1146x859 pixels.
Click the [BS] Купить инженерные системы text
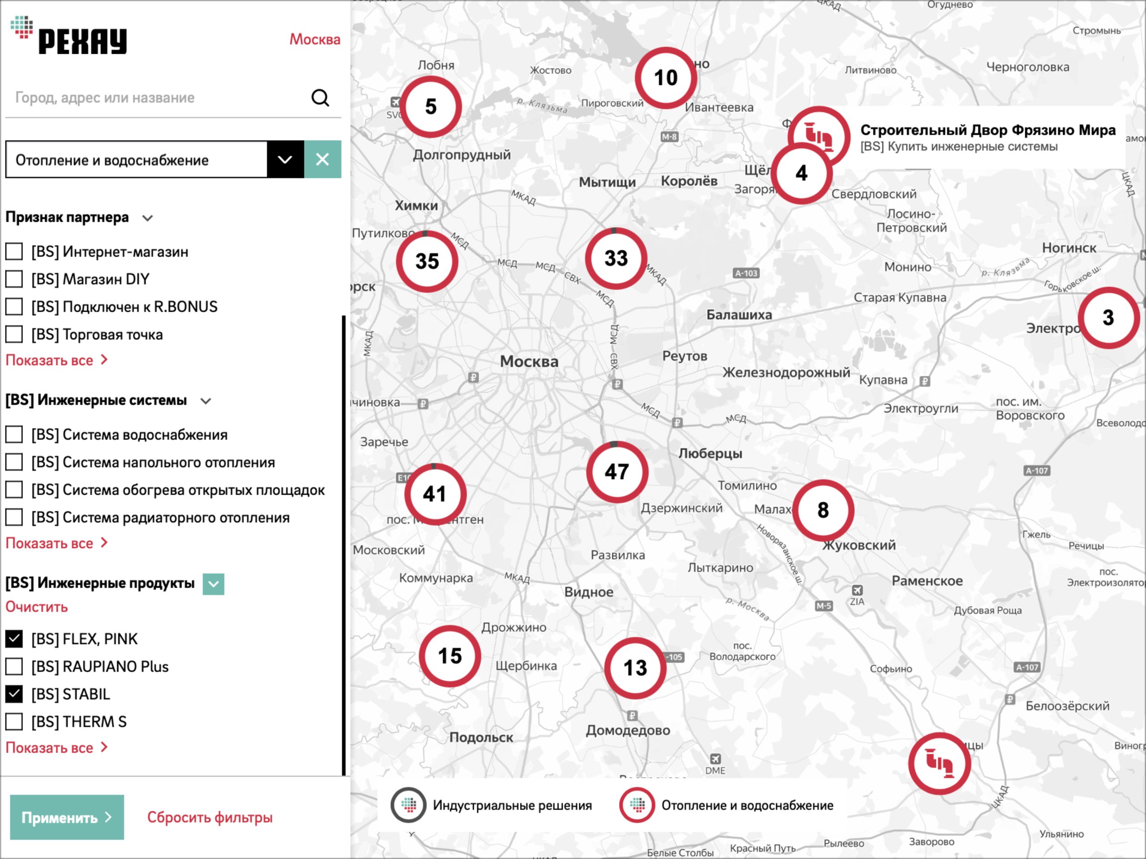(958, 147)
